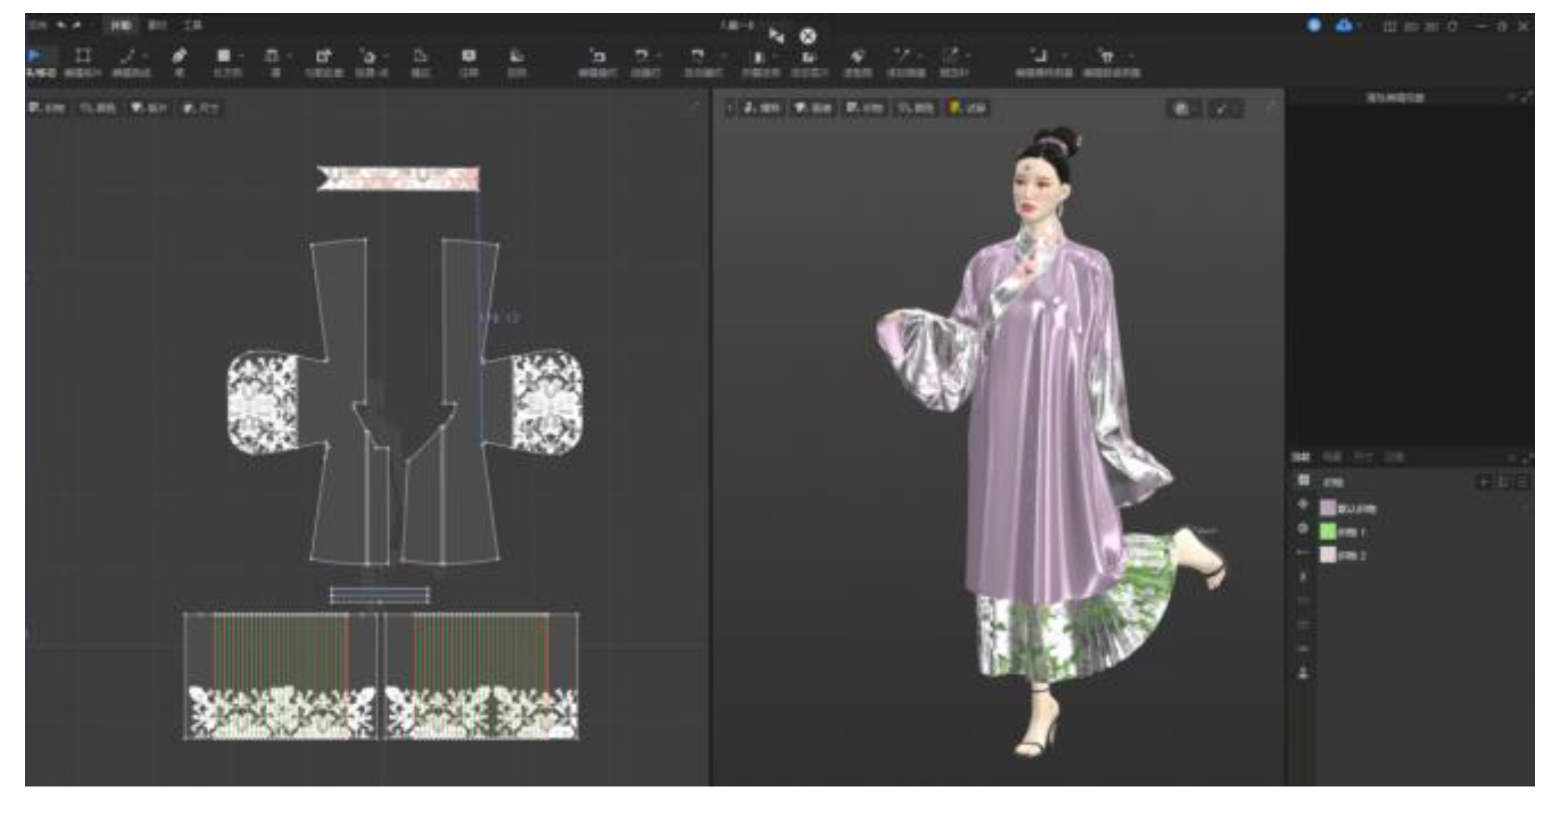The width and height of the screenshot is (1560, 813).
Task: Click the plus button to add fabric
Action: pos(1483,482)
